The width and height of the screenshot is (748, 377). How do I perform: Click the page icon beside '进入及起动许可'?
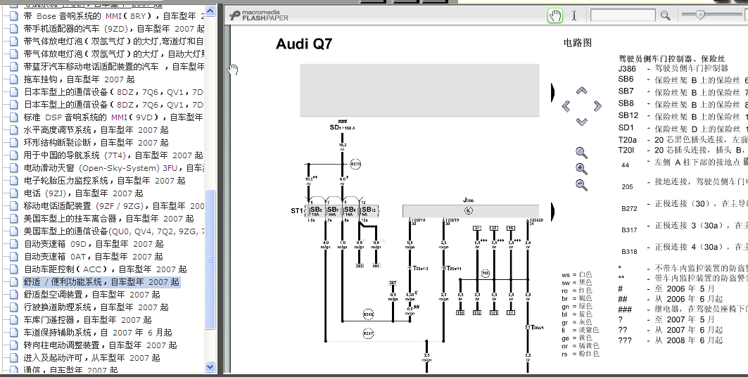14,357
